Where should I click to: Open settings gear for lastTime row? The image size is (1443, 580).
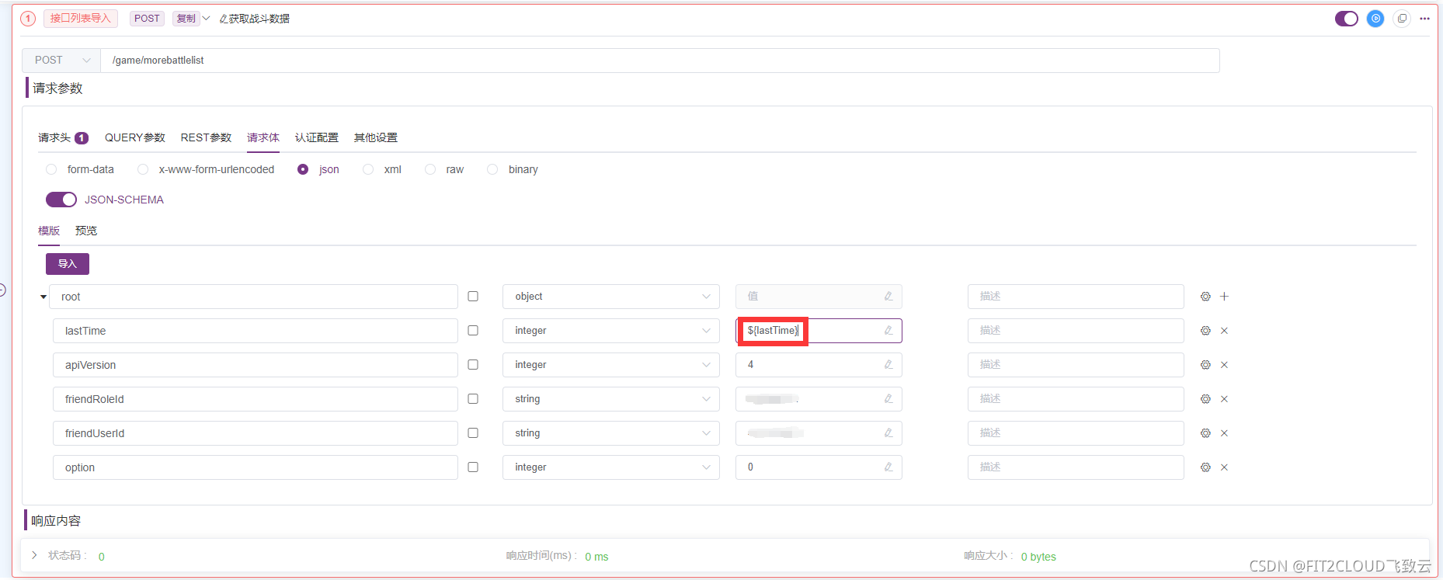[1205, 331]
